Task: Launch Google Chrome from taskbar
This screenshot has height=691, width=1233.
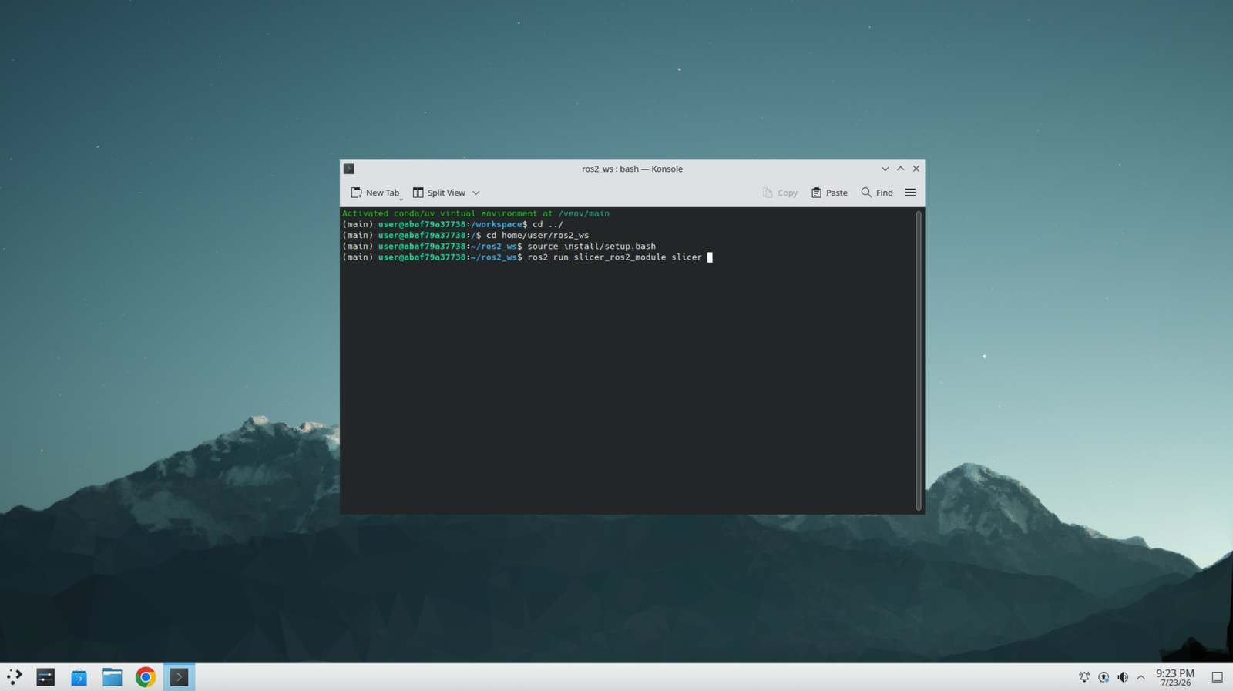Action: 146,677
